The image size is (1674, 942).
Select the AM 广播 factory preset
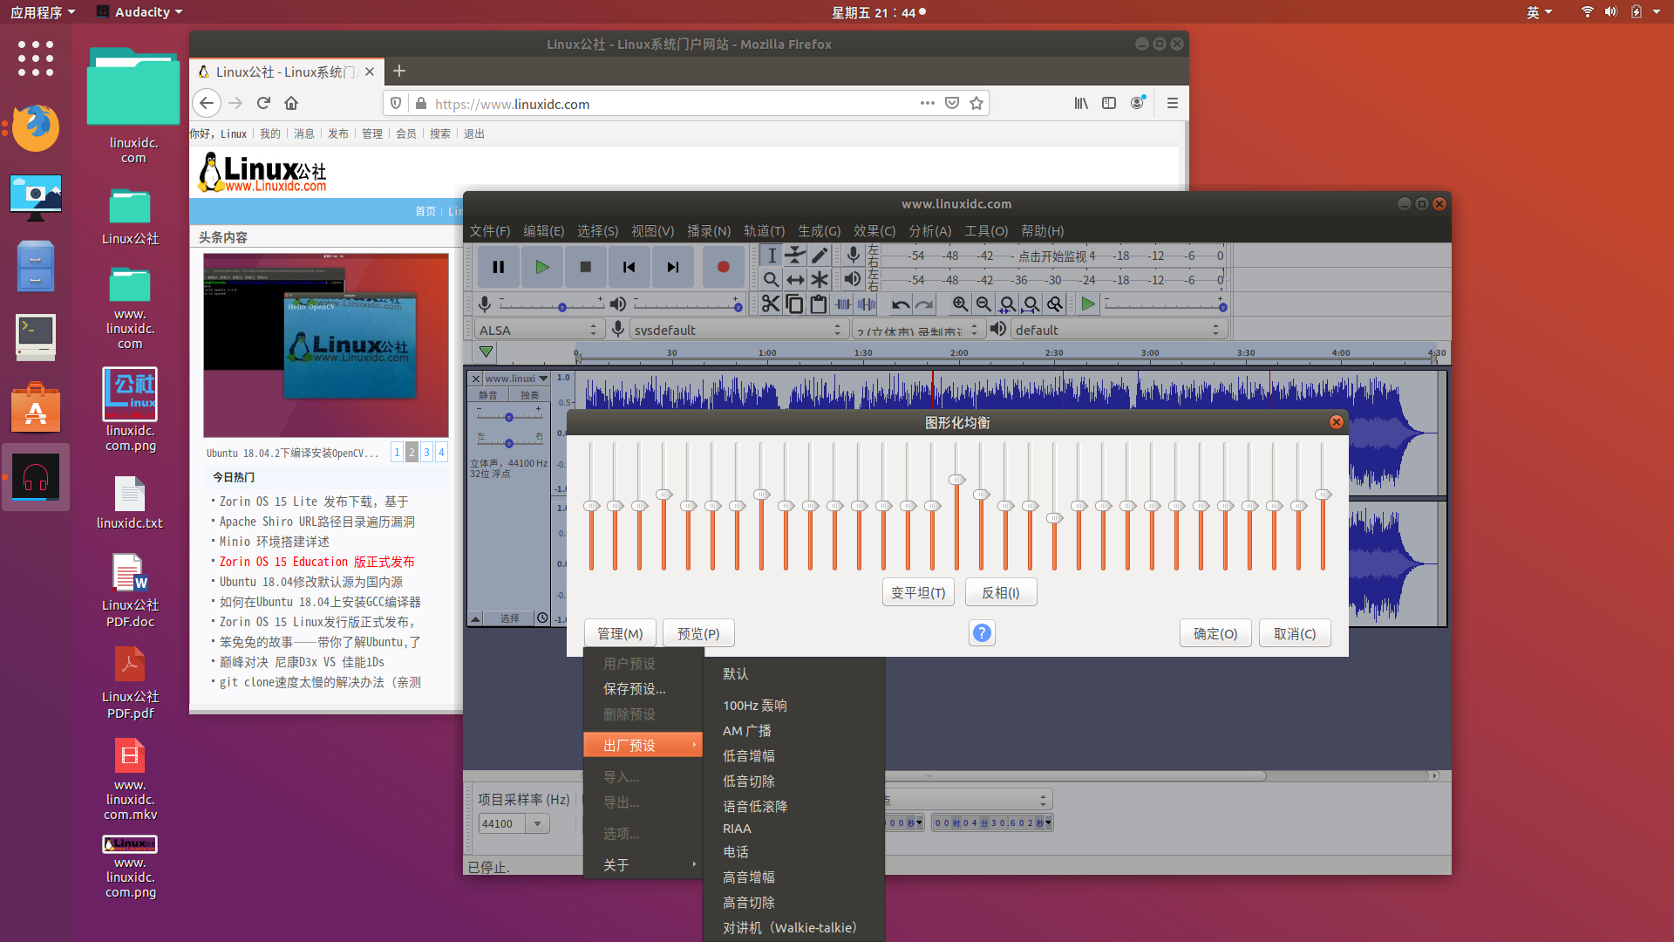(x=793, y=731)
